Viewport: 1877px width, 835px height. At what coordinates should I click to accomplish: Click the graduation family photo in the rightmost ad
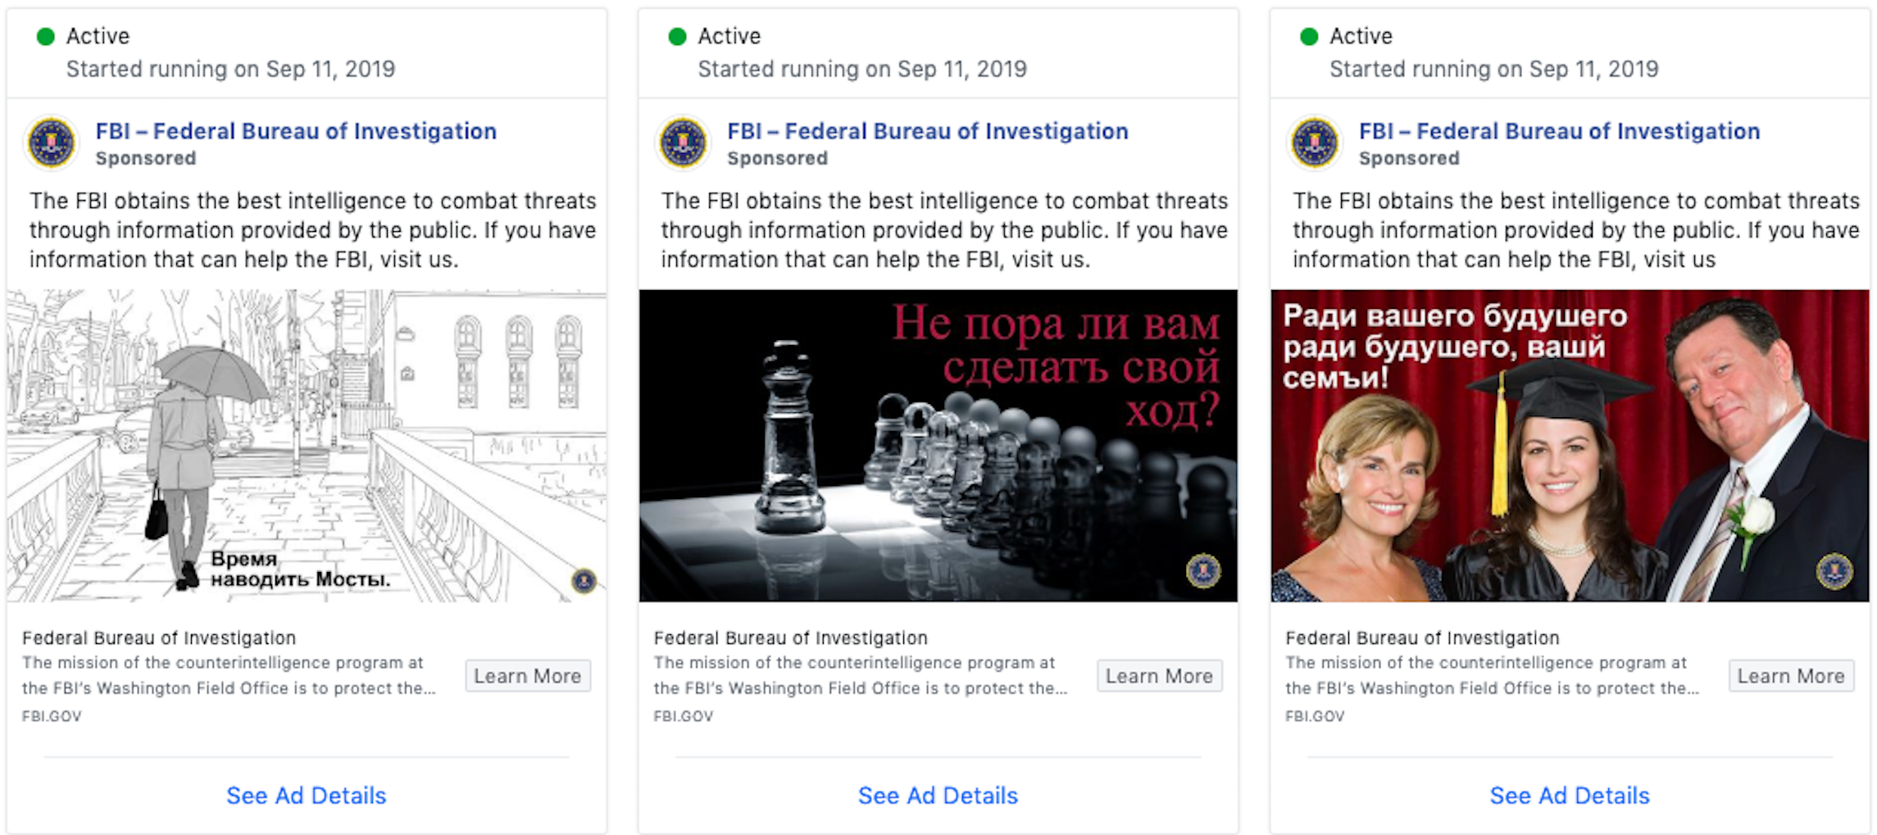coord(1569,442)
